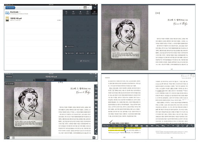Open the Manage Files panel tab
199x143 pixels.
[94, 12]
